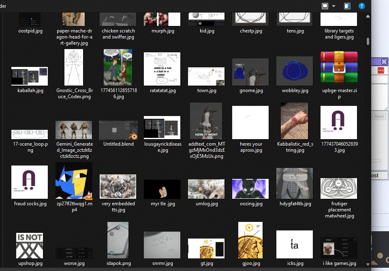The image size is (389, 271).
Task: Click the view layout icon
Action: (x=325, y=6)
